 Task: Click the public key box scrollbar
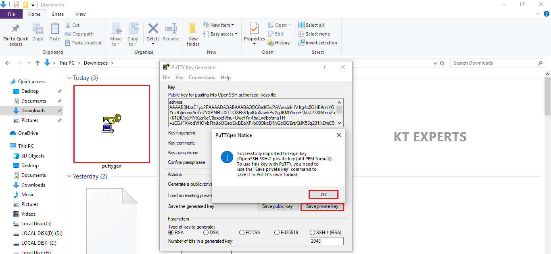pos(340,112)
